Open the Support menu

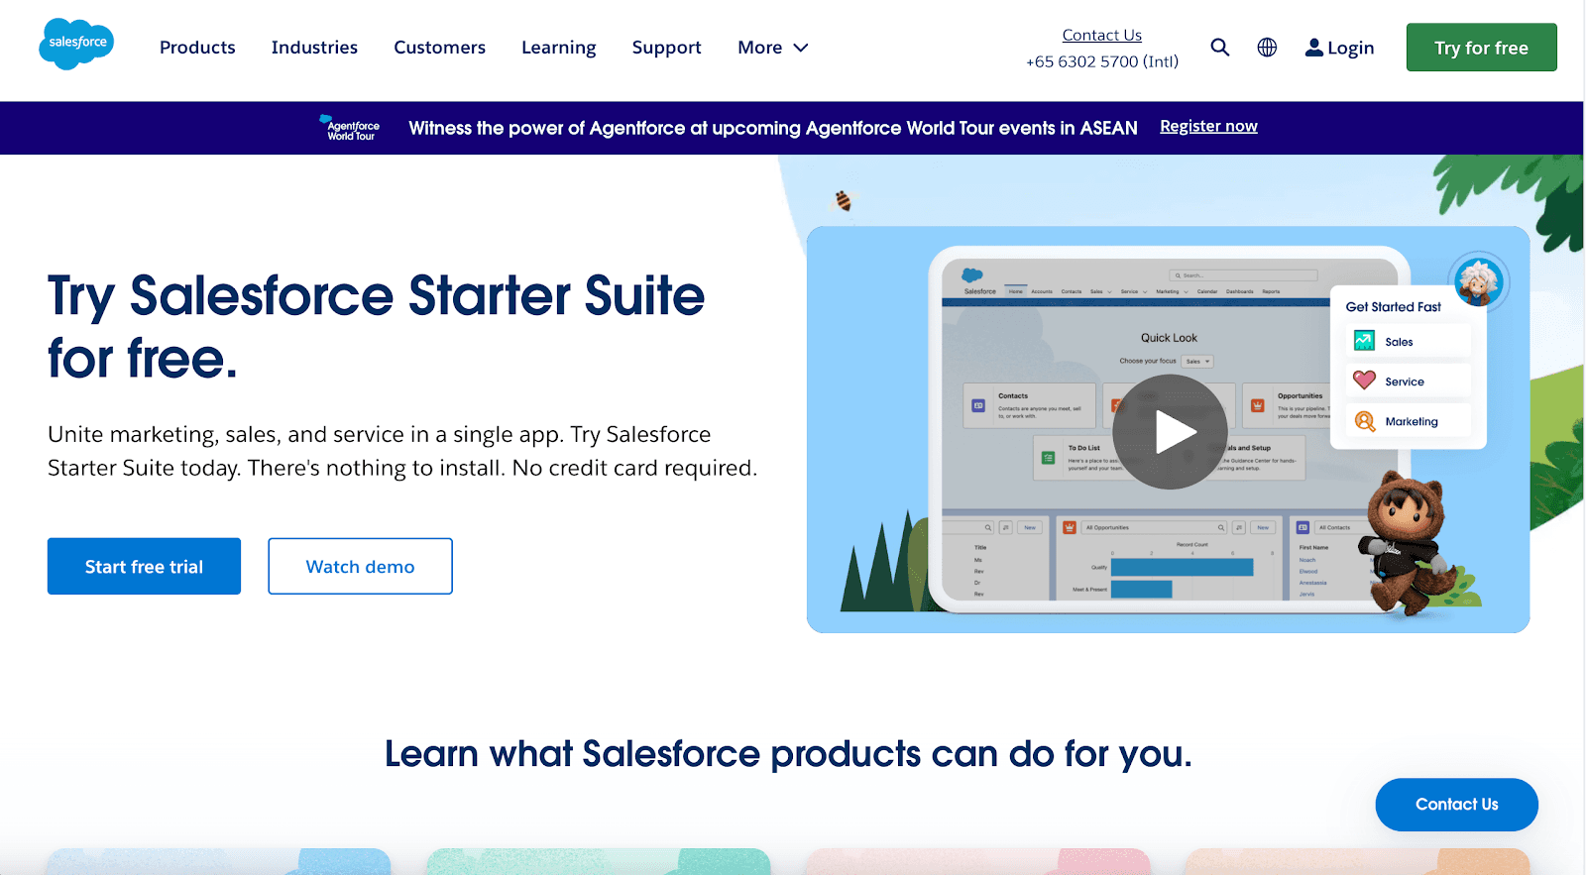pos(666,48)
